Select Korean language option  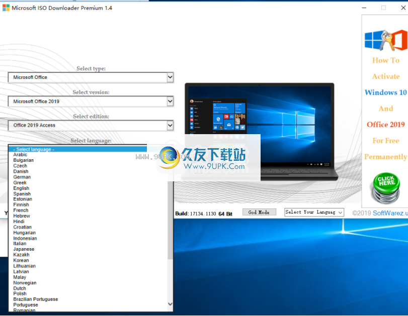click(x=21, y=260)
